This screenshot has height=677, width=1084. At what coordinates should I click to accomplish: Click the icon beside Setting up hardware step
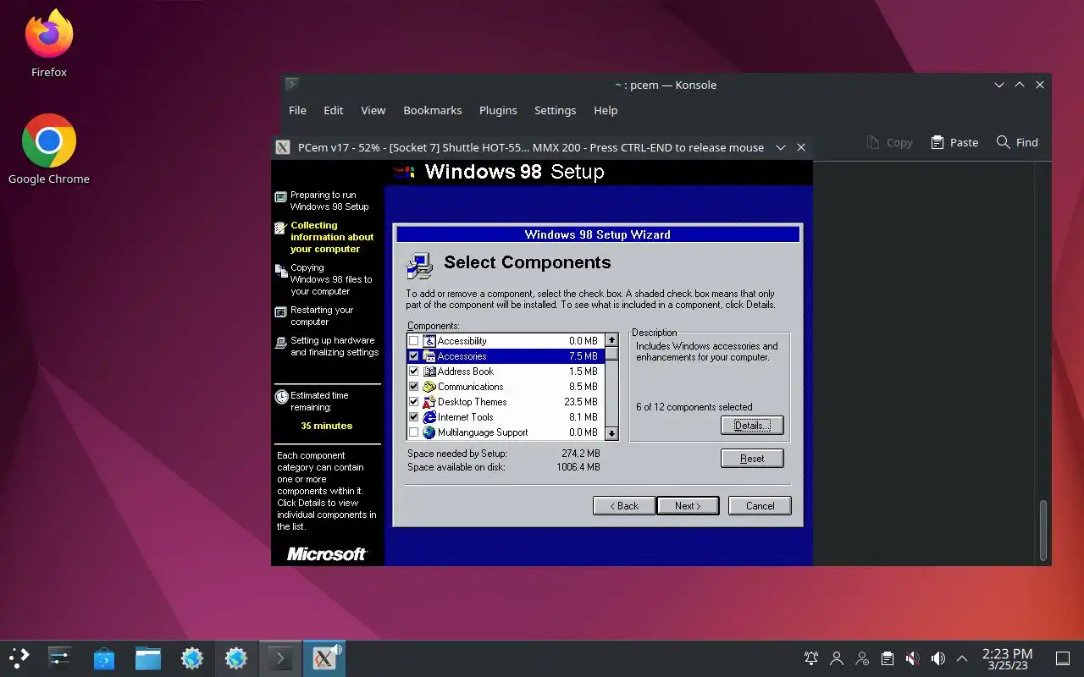pos(281,343)
